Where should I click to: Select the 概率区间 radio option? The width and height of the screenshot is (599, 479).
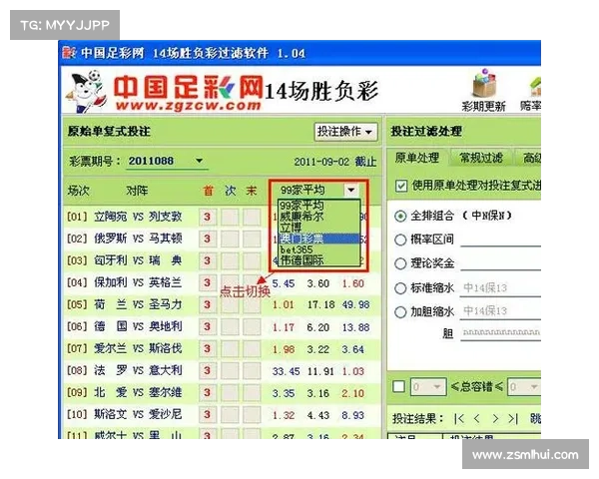tap(400, 239)
